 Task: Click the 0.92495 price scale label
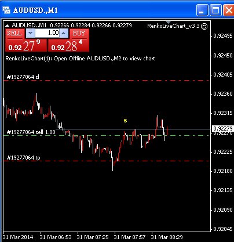[223, 36]
